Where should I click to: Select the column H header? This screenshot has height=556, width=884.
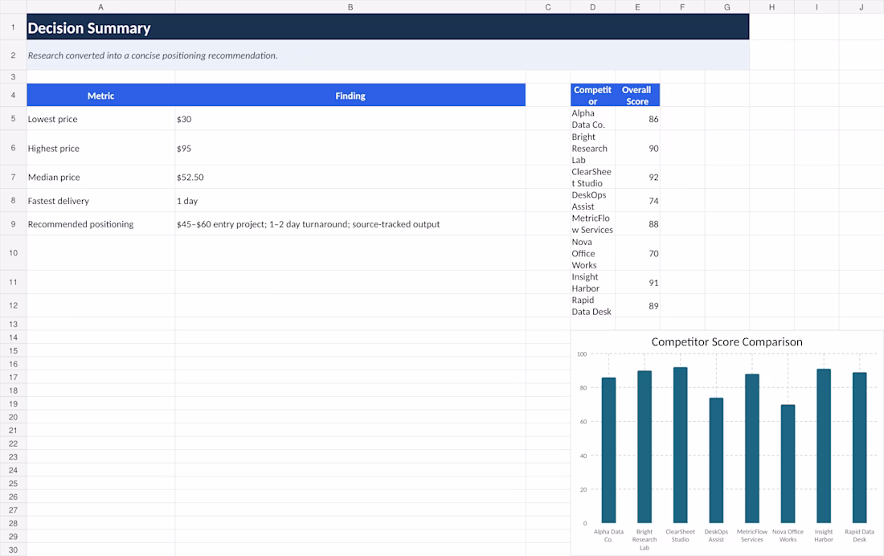(x=771, y=6)
